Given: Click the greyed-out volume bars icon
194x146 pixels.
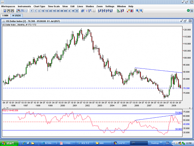Looking at the screenshot, I should click(x=94, y=11).
